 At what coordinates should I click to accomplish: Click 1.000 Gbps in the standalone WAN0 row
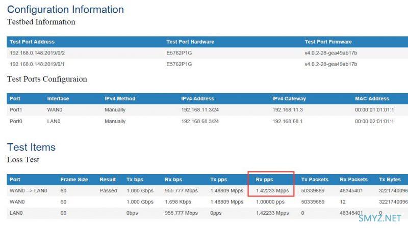click(140, 202)
